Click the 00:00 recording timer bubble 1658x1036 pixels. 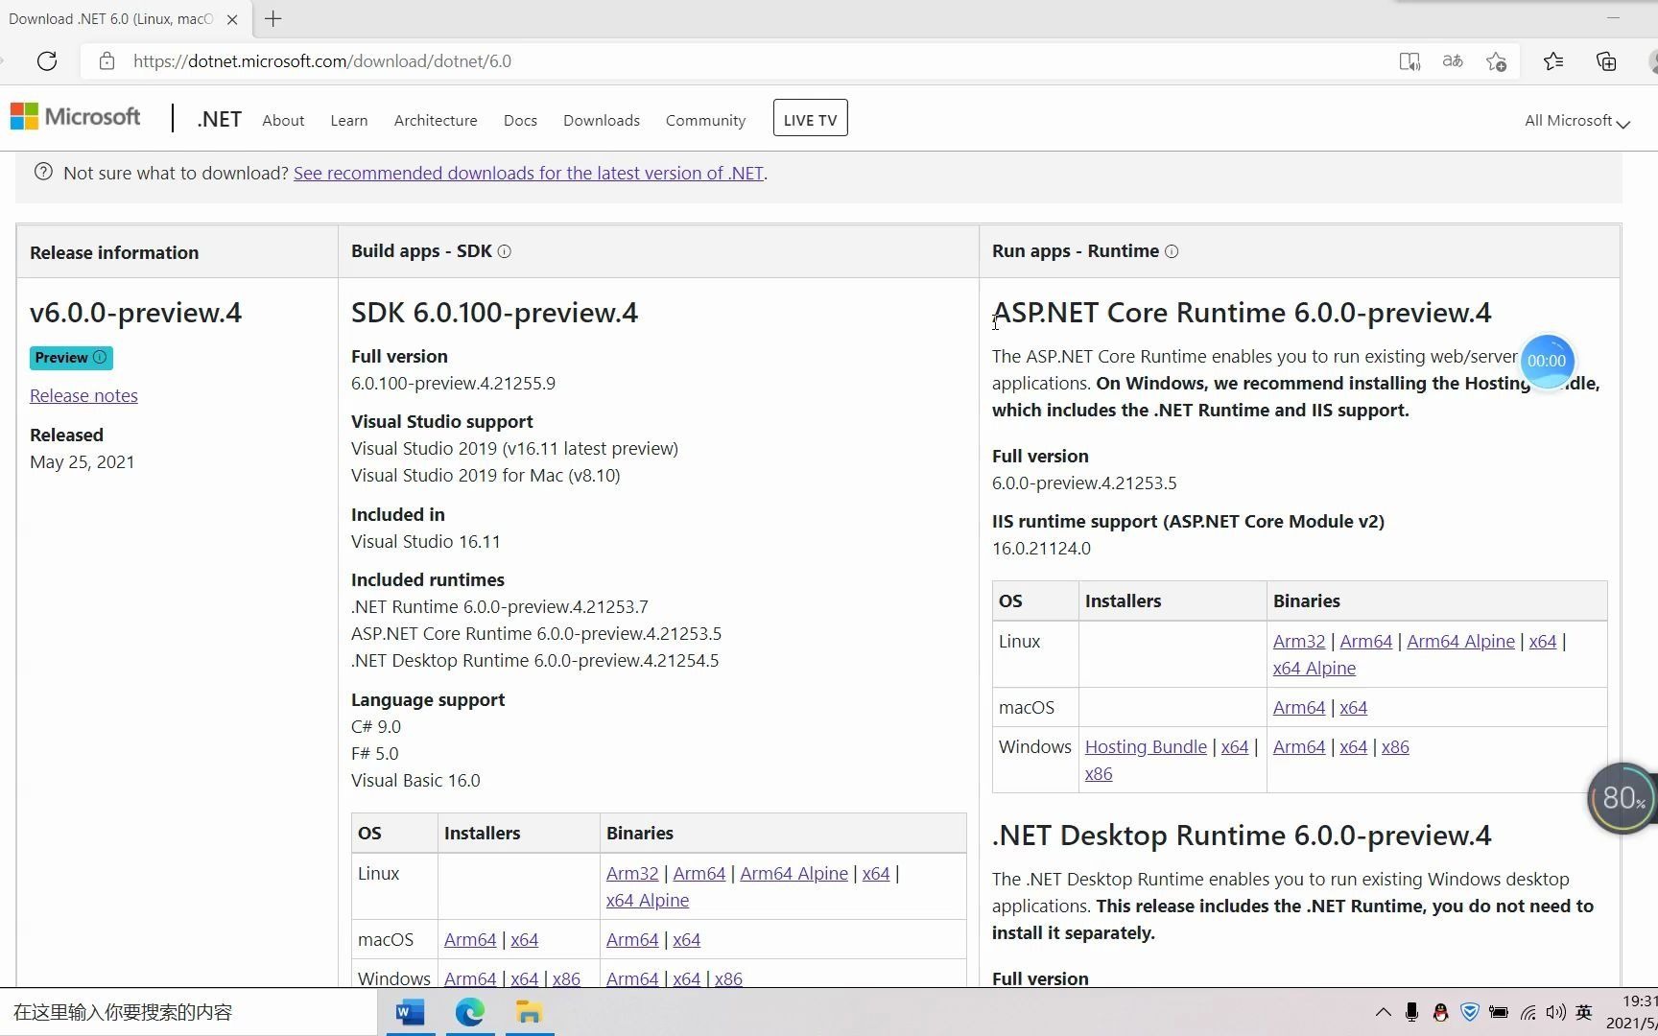1547,361
